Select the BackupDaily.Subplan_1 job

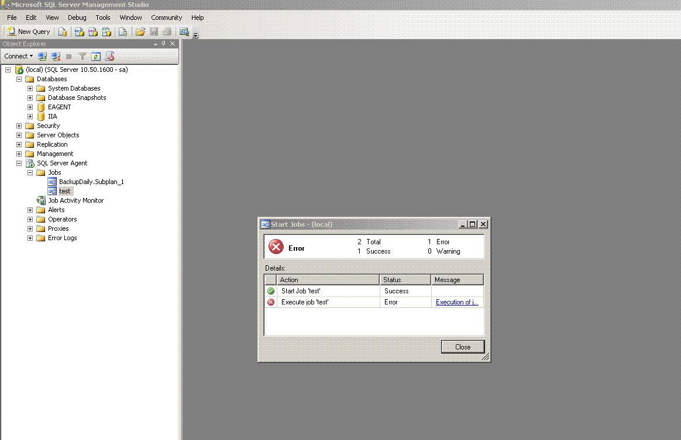(x=91, y=182)
